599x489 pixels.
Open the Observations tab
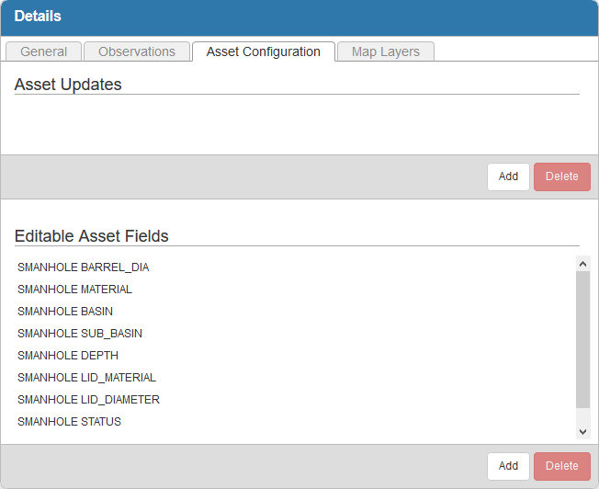137,51
